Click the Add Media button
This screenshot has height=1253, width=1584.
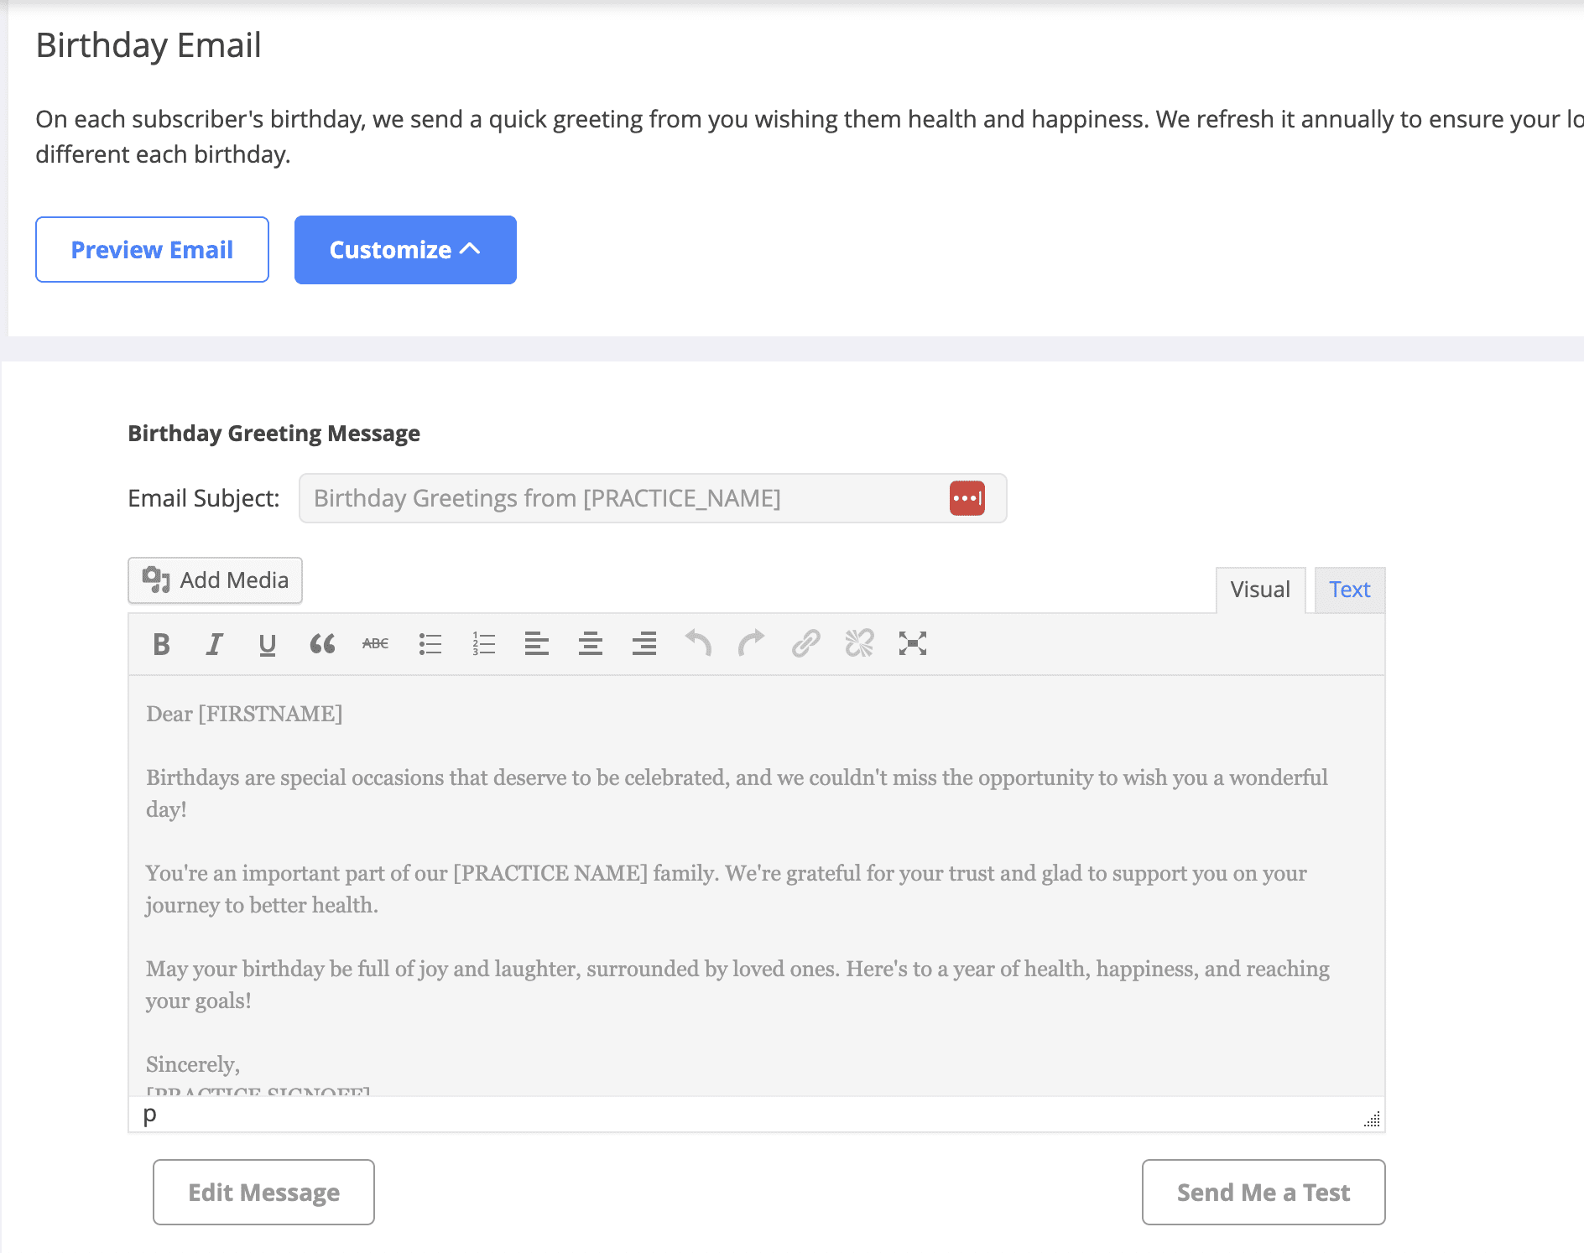(x=215, y=580)
